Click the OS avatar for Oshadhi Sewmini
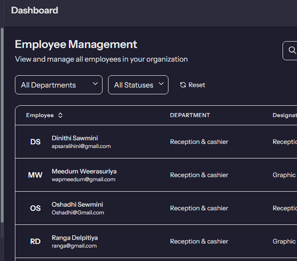Image resolution: width=297 pixels, height=261 pixels. pos(35,208)
